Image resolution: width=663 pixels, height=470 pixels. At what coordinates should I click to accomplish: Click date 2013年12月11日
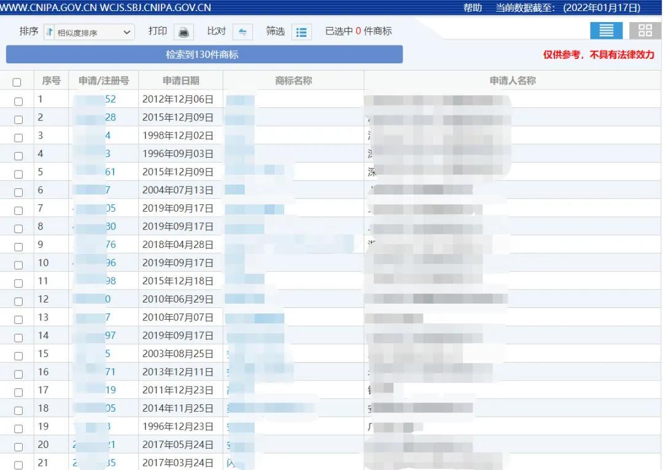(x=177, y=372)
